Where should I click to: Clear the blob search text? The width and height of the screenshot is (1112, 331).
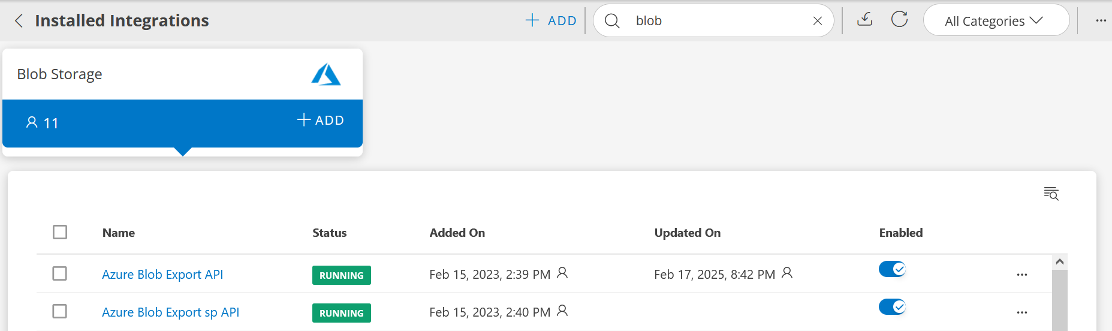pyautogui.click(x=817, y=21)
